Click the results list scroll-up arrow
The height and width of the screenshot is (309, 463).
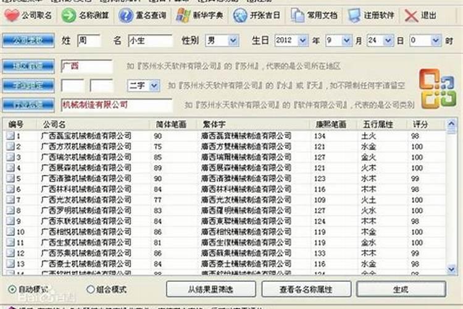point(451,124)
